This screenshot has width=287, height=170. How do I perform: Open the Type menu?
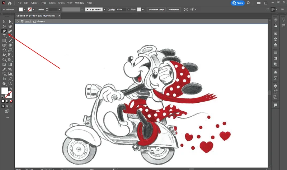click(x=44, y=3)
